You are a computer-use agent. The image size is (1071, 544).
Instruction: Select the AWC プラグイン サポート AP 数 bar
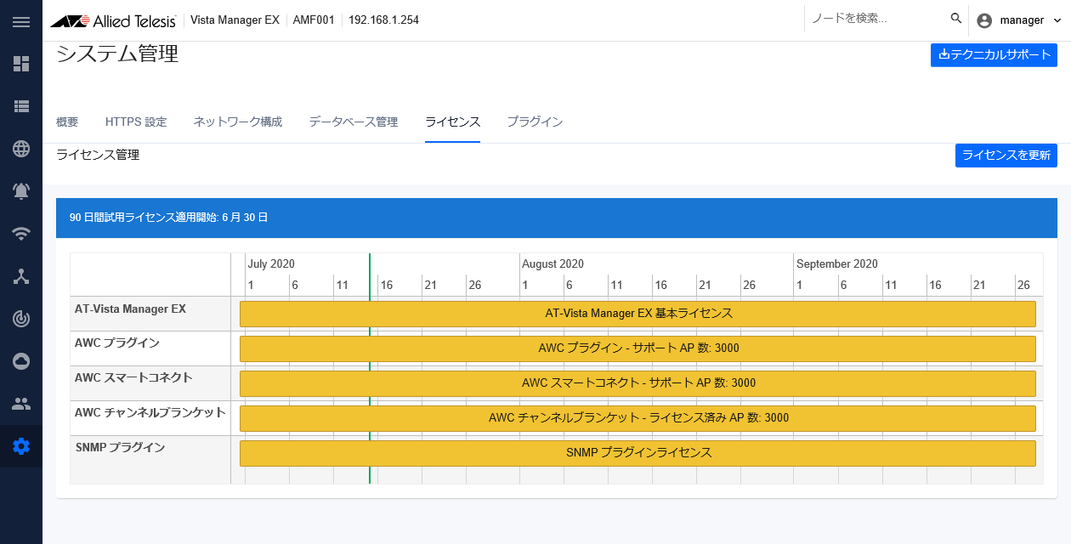coord(637,348)
